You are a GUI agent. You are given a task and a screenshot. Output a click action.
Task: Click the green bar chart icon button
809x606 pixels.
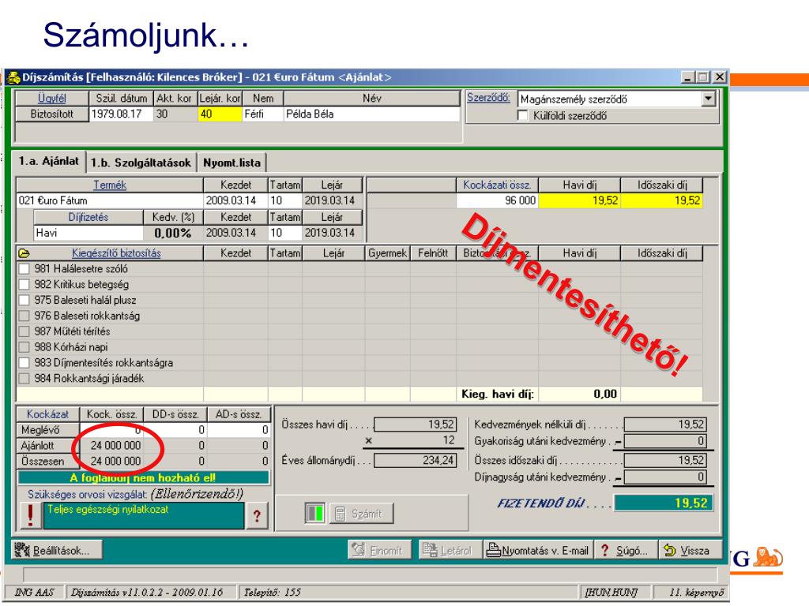click(x=314, y=513)
